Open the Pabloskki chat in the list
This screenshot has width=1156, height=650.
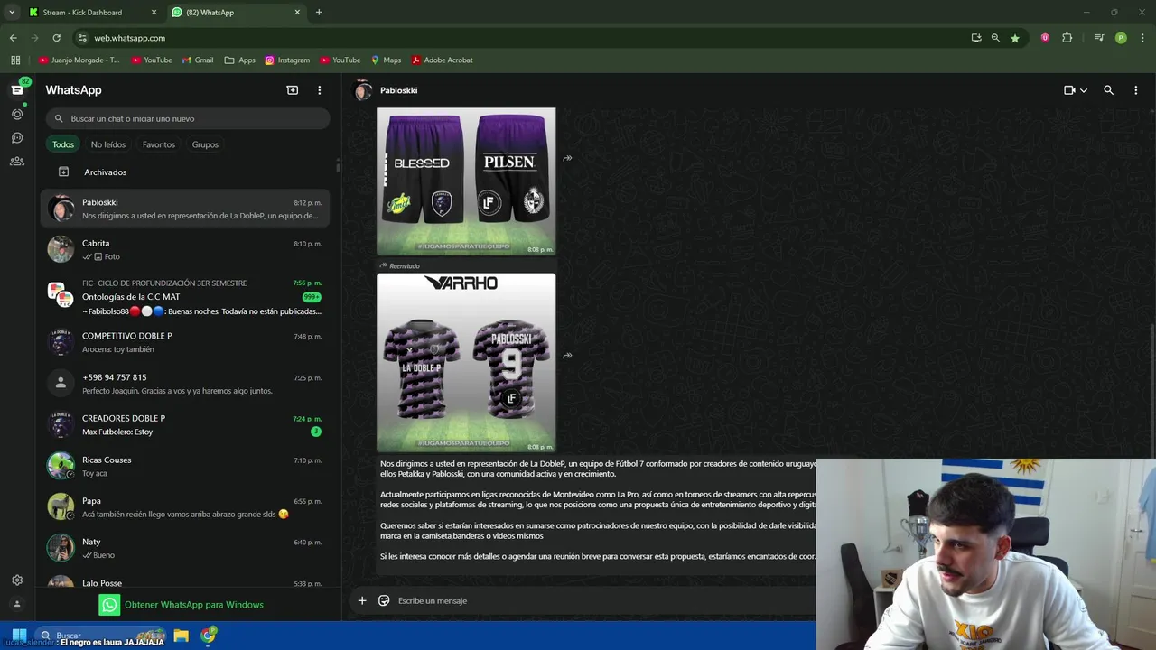[x=185, y=209]
